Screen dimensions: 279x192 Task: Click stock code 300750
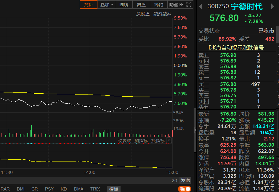click(218, 6)
